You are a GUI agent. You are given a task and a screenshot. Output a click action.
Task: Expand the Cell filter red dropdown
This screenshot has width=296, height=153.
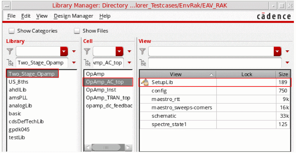119,51
